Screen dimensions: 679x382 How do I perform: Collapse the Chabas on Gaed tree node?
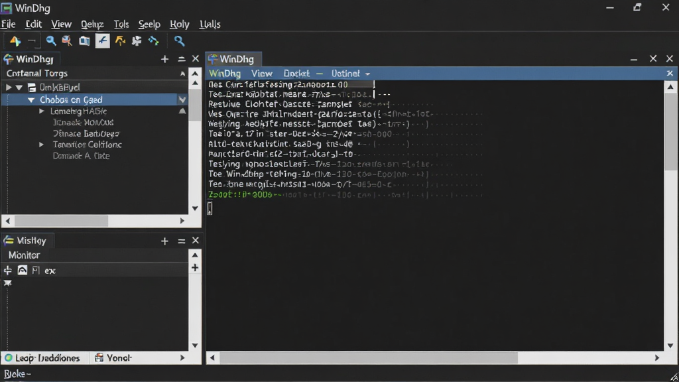[x=31, y=100]
